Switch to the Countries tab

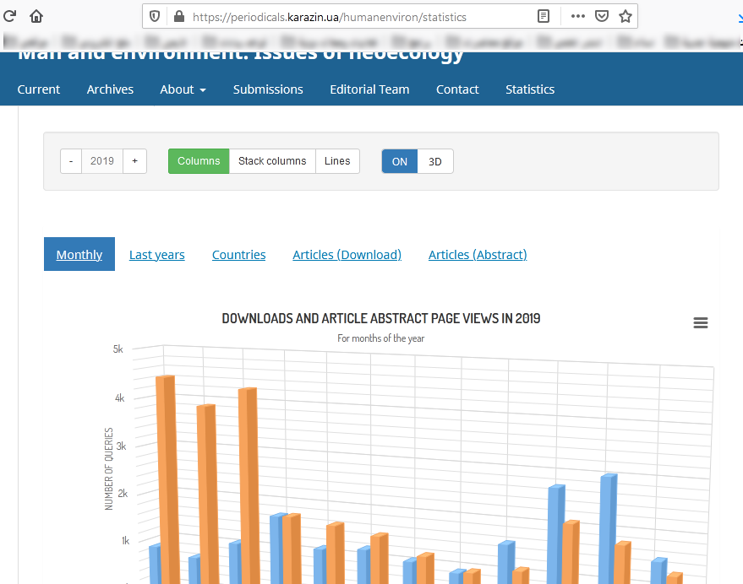point(239,255)
